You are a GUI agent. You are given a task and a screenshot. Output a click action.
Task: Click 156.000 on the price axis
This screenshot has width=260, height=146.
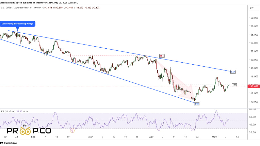pos(254,35)
